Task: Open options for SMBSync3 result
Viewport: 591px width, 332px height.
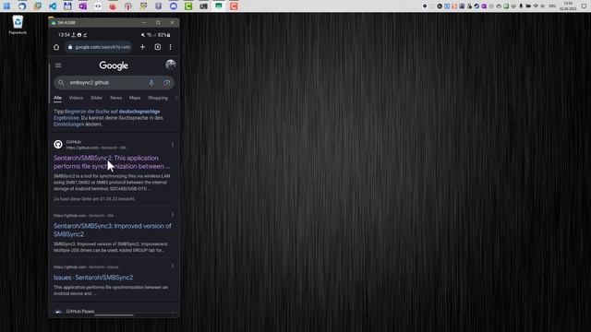Action: click(173, 215)
